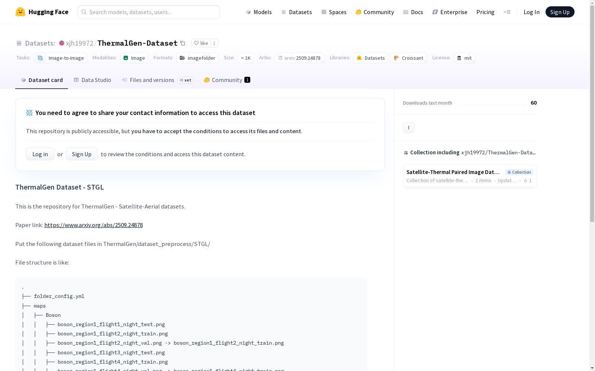
Task: Click the like count number
Action: tap(214, 43)
